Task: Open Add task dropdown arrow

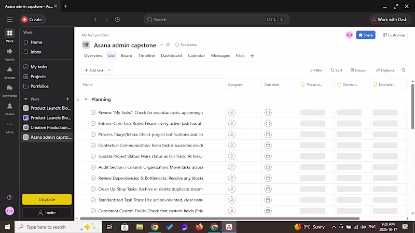Action: [x=109, y=70]
